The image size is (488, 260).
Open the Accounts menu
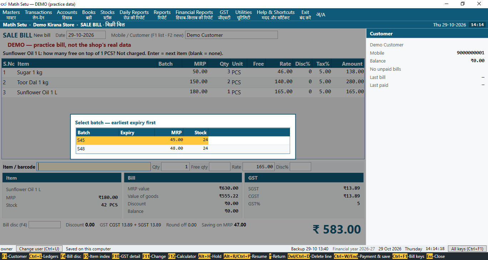(x=67, y=15)
